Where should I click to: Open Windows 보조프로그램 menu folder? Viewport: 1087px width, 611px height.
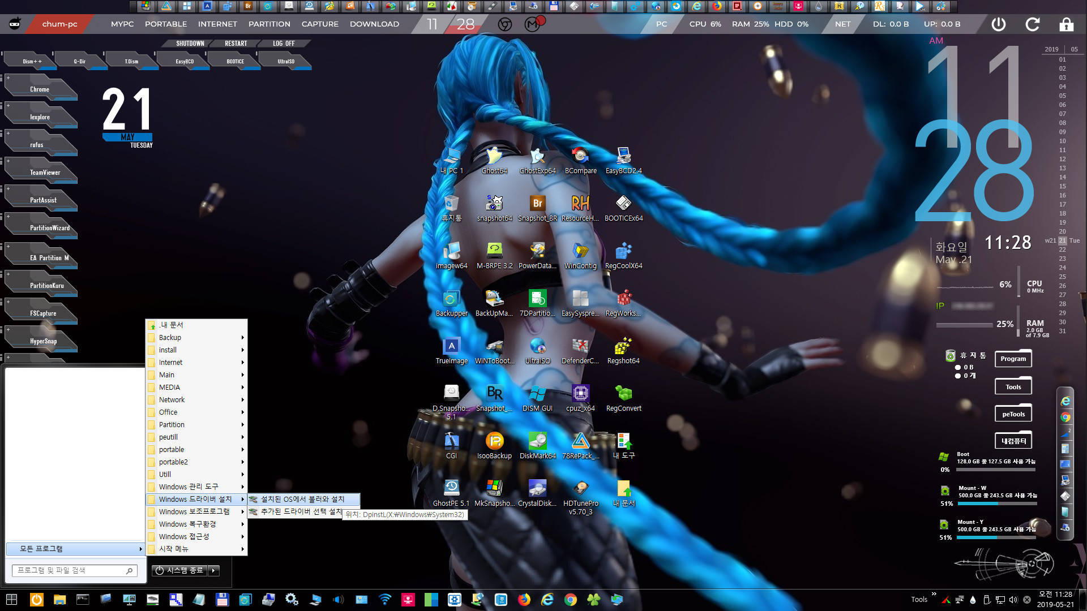click(x=196, y=511)
